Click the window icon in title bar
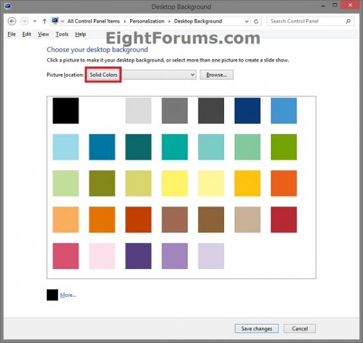 [8, 6]
